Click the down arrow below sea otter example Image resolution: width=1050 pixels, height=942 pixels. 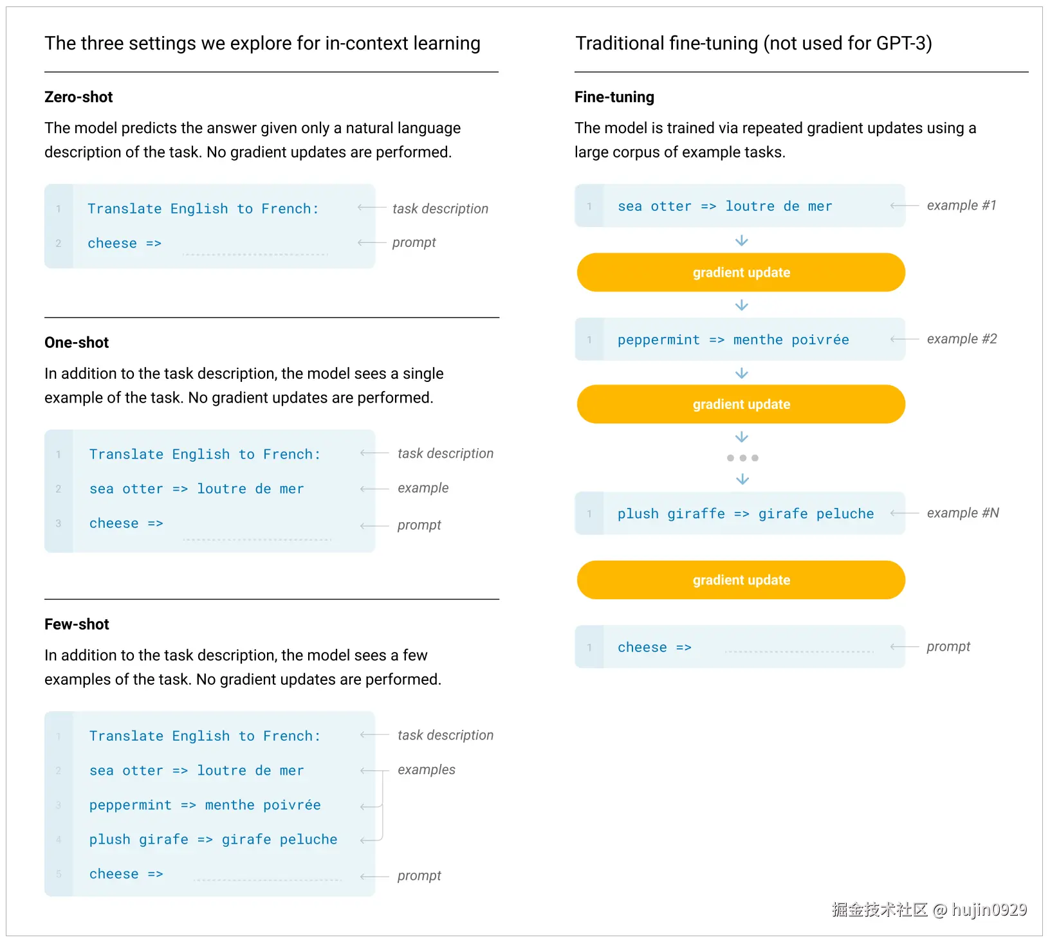[x=741, y=240]
